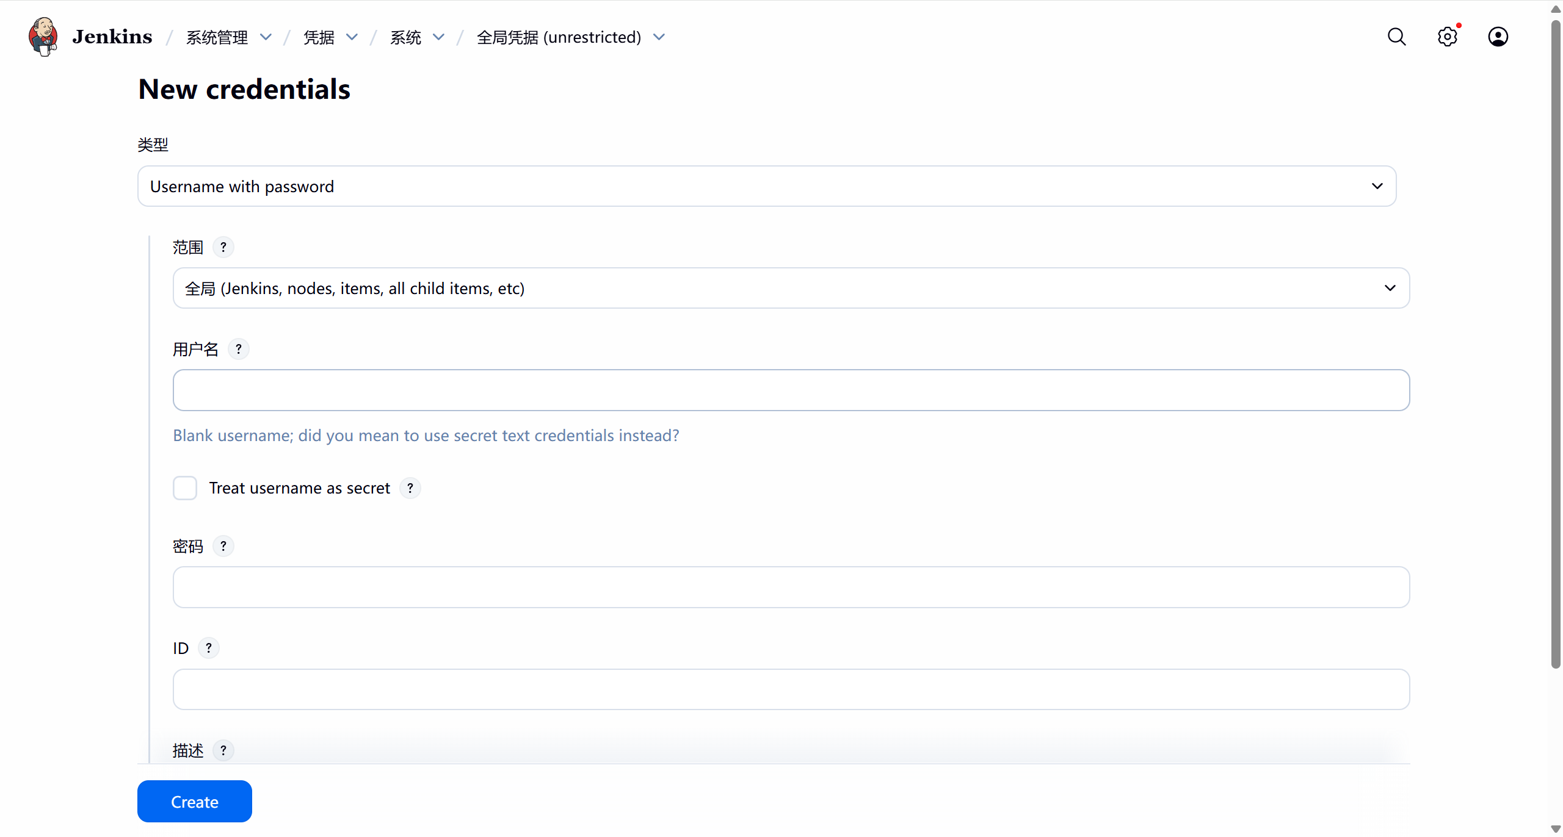Open the user account profile icon
The image size is (1563, 837).
(x=1498, y=37)
